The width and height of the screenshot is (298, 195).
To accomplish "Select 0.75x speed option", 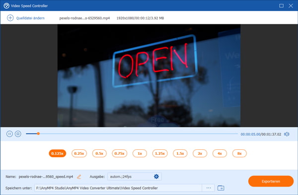I will click(119, 153).
